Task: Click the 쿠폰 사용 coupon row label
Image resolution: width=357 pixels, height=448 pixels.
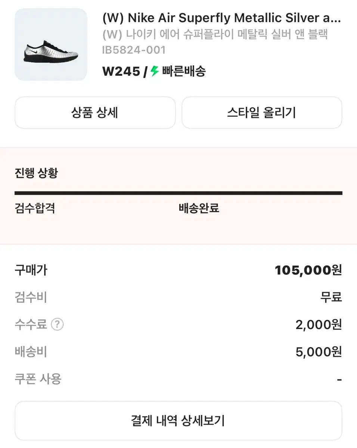Action: click(38, 379)
